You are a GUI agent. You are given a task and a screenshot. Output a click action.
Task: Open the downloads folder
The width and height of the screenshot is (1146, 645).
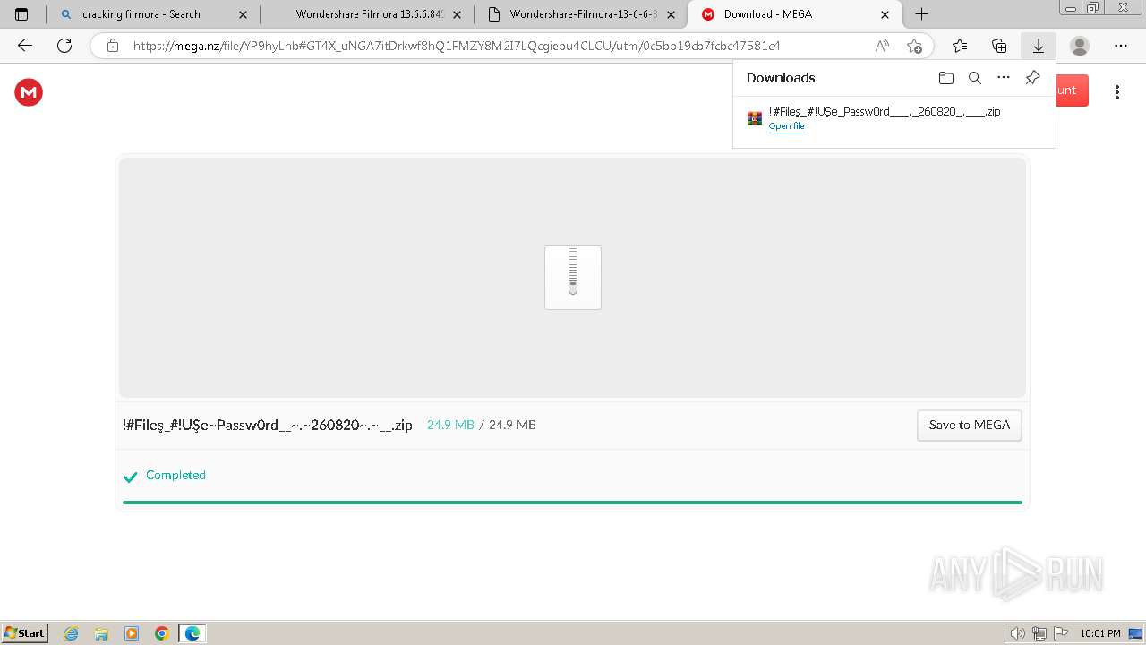click(x=946, y=78)
